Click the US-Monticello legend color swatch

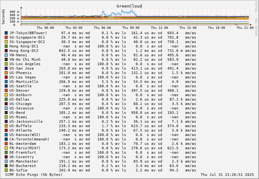(x=6, y=82)
